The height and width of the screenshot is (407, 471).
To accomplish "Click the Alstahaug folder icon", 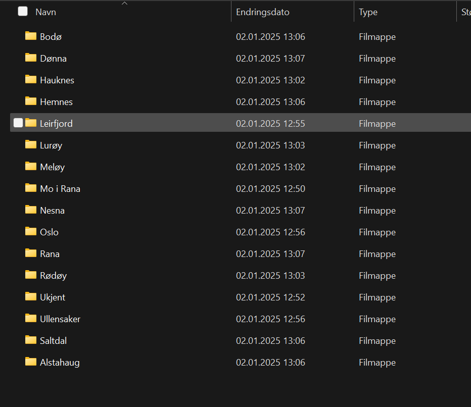I will coord(31,362).
